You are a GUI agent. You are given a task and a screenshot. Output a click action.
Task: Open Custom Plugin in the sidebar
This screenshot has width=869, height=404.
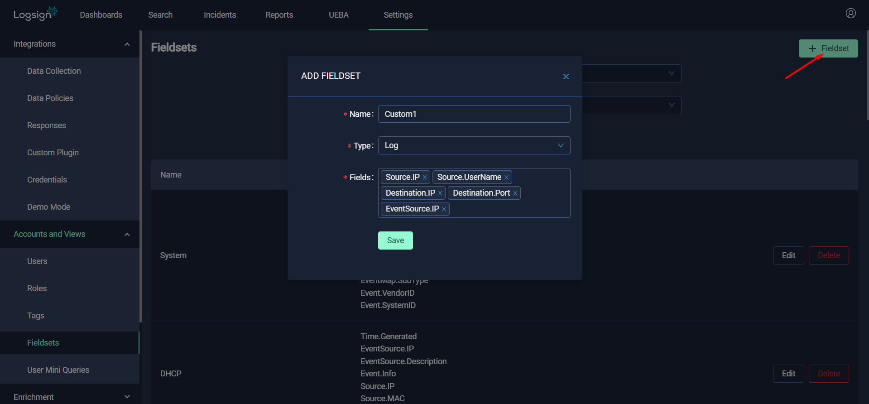tap(53, 153)
